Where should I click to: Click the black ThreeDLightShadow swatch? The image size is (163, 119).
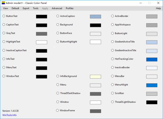click(152, 102)
